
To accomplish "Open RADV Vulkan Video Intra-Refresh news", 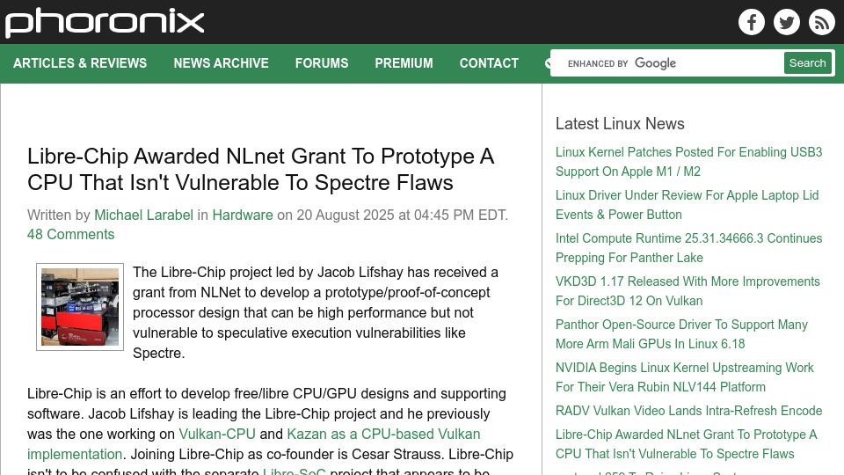I will point(688,411).
